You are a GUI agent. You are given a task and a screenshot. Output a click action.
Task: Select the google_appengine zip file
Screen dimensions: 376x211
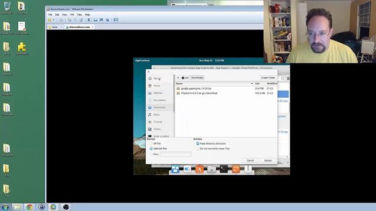coord(226,89)
